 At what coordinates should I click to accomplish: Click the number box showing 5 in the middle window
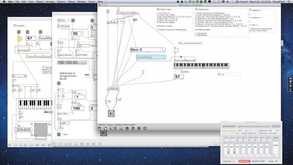tap(93, 27)
